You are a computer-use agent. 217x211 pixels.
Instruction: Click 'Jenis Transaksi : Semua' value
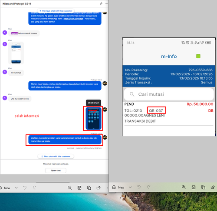tap(207, 82)
